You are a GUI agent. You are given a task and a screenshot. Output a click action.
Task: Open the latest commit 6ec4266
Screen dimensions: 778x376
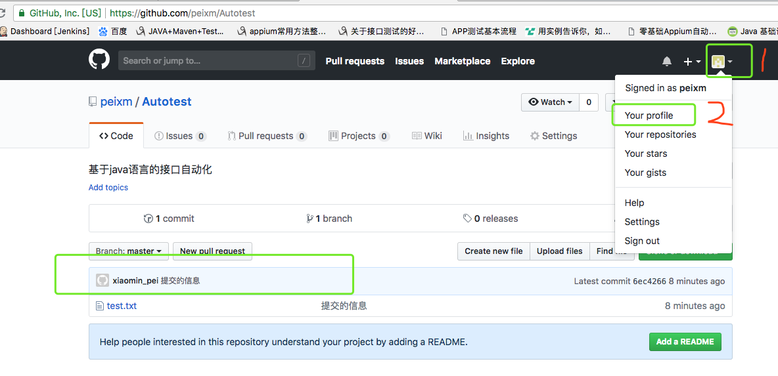pyautogui.click(x=649, y=281)
